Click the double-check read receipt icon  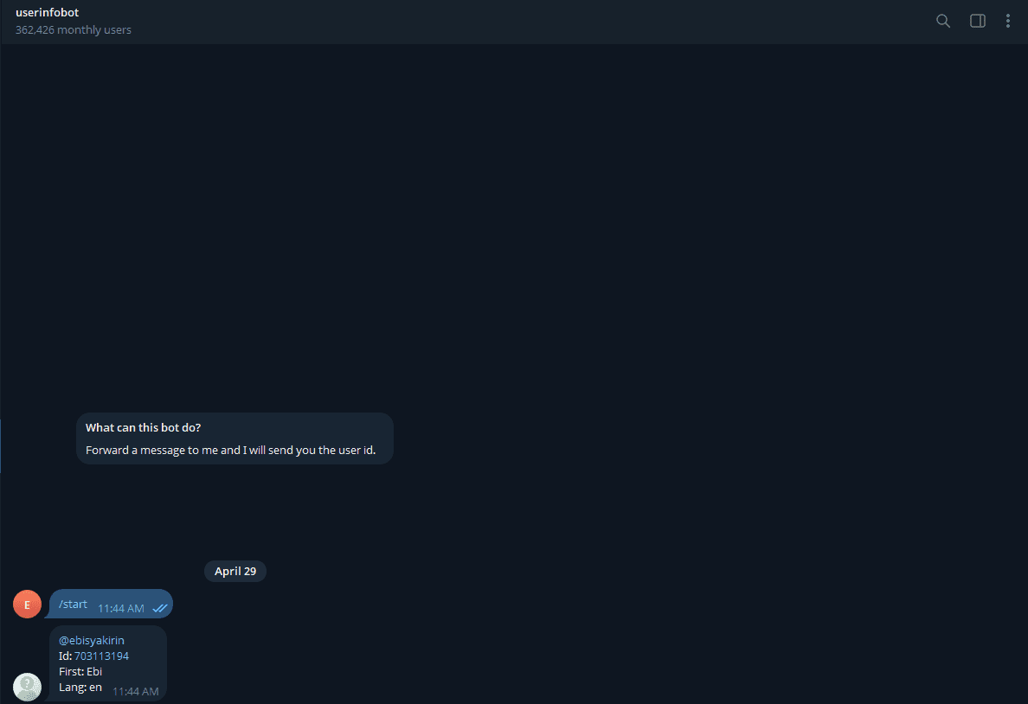159,608
